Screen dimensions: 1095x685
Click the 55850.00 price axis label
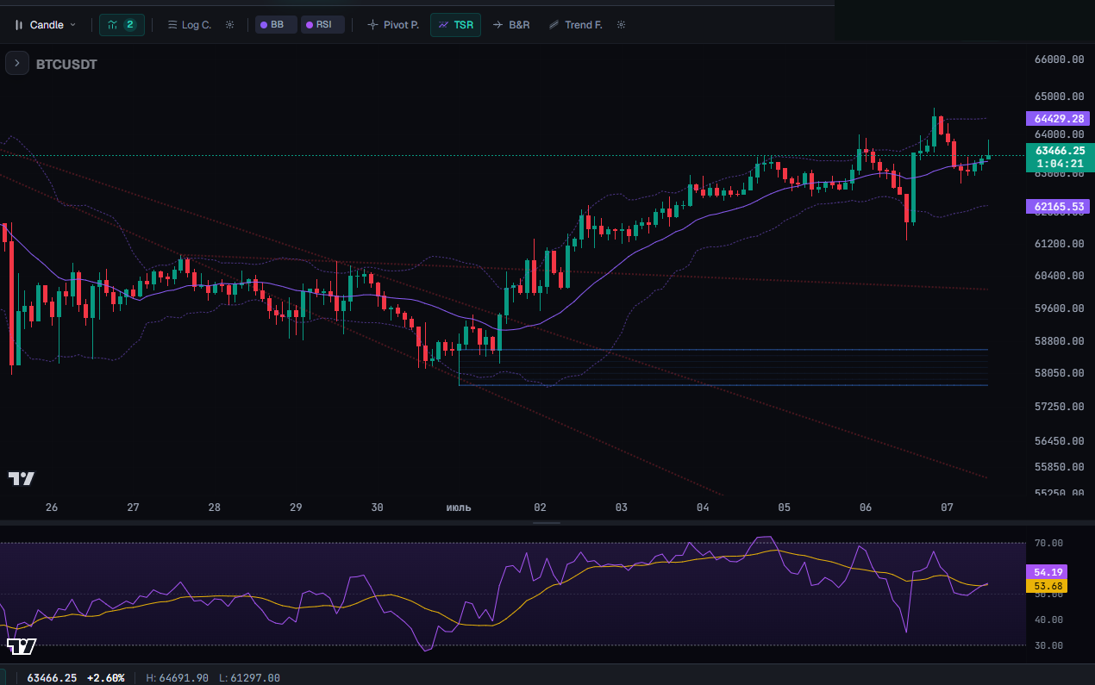(x=1059, y=467)
